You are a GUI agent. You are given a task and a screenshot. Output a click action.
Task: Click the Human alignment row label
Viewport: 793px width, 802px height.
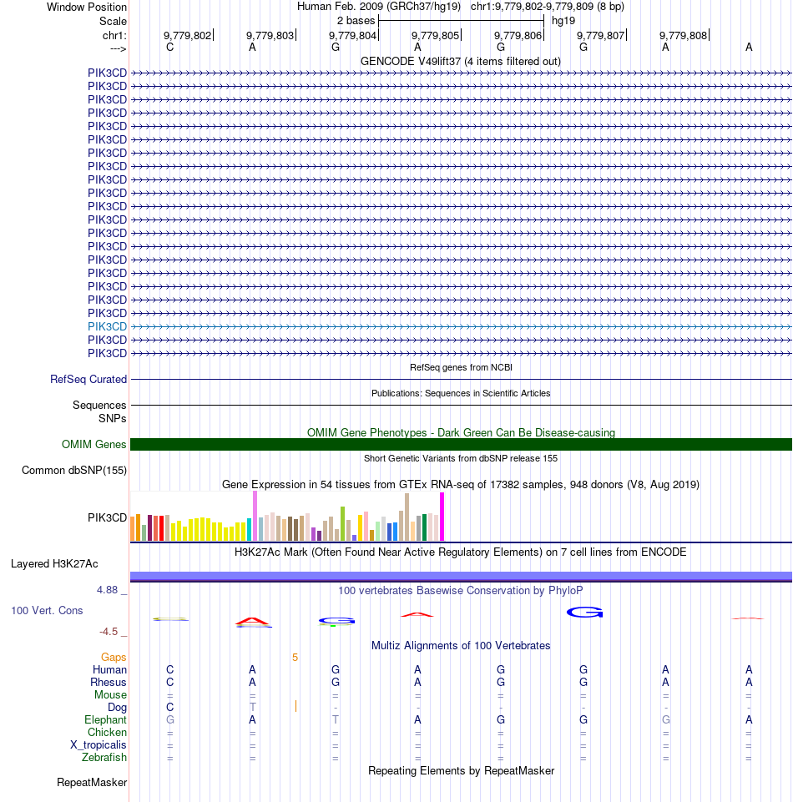click(x=109, y=670)
